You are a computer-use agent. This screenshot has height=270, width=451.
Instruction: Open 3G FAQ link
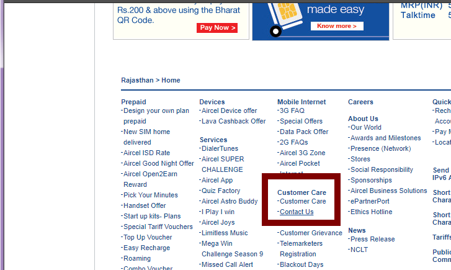(x=292, y=111)
